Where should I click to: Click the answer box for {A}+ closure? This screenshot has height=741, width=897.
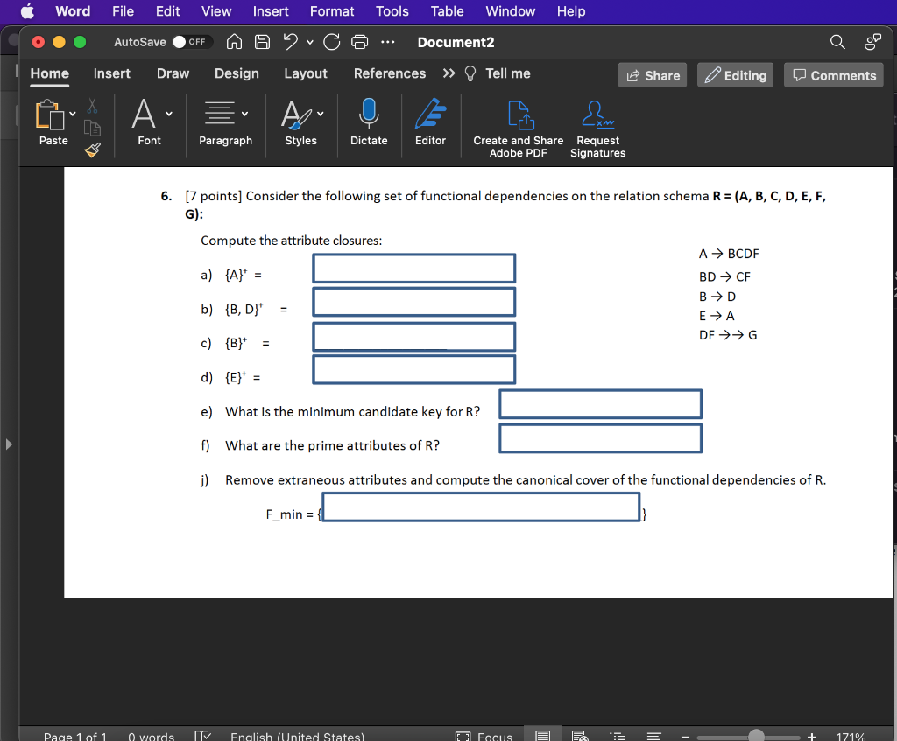coord(413,268)
